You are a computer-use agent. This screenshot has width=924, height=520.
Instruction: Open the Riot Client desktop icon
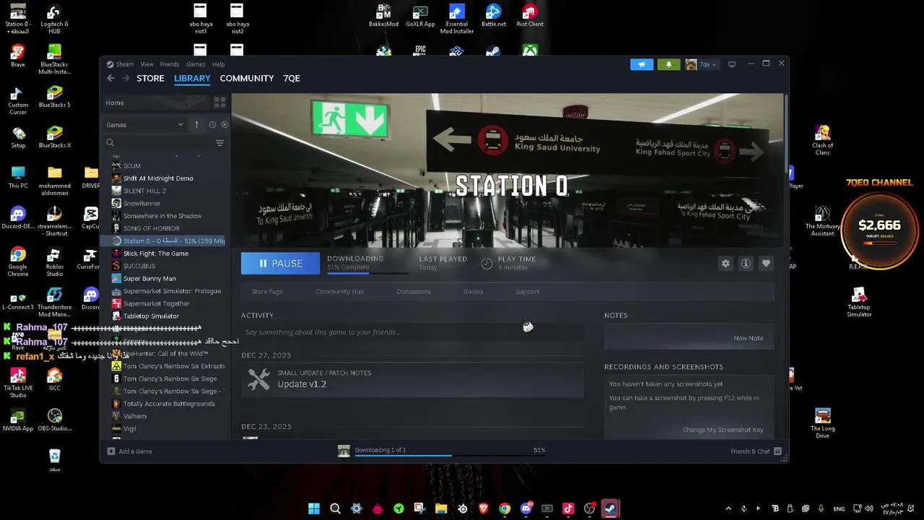530,16
